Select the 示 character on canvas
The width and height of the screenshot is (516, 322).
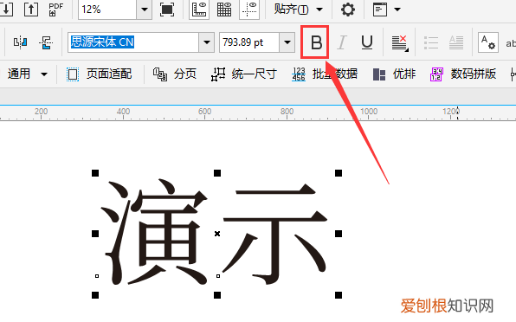pyautogui.click(x=275, y=233)
